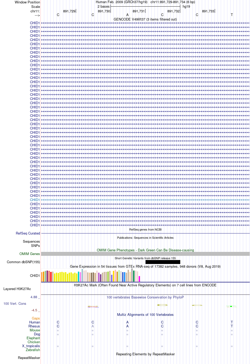Viewport: 250px width, 364px height.
Task: Click the OMIM Genes track label
Action: pos(30,254)
